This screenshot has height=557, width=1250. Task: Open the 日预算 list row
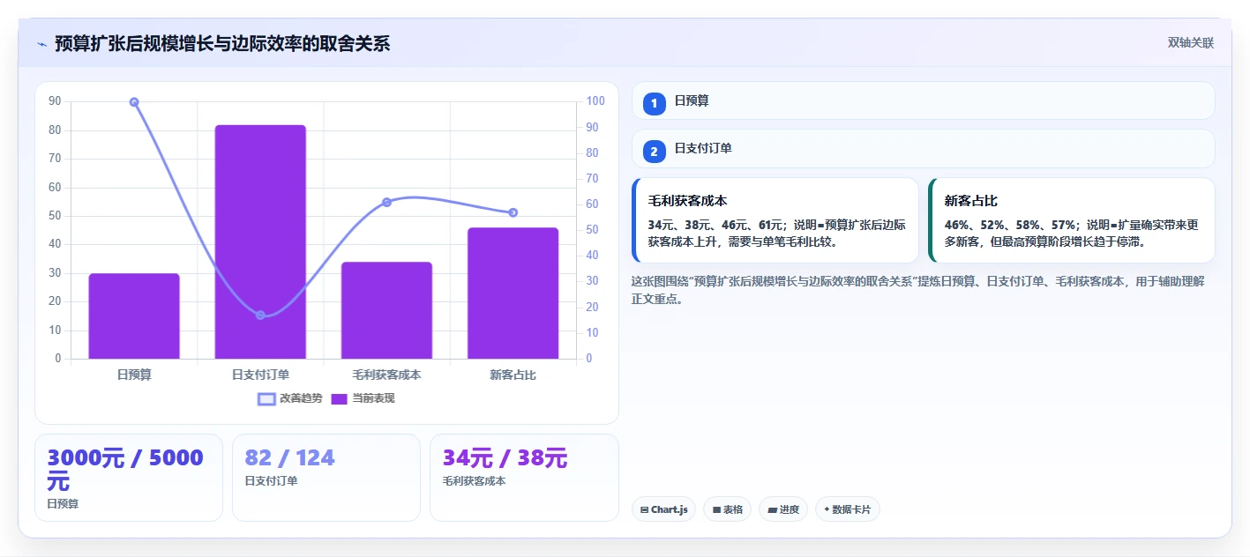click(x=924, y=100)
